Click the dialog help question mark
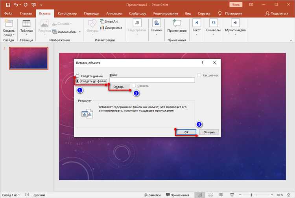295x198 pixels. (x=203, y=63)
